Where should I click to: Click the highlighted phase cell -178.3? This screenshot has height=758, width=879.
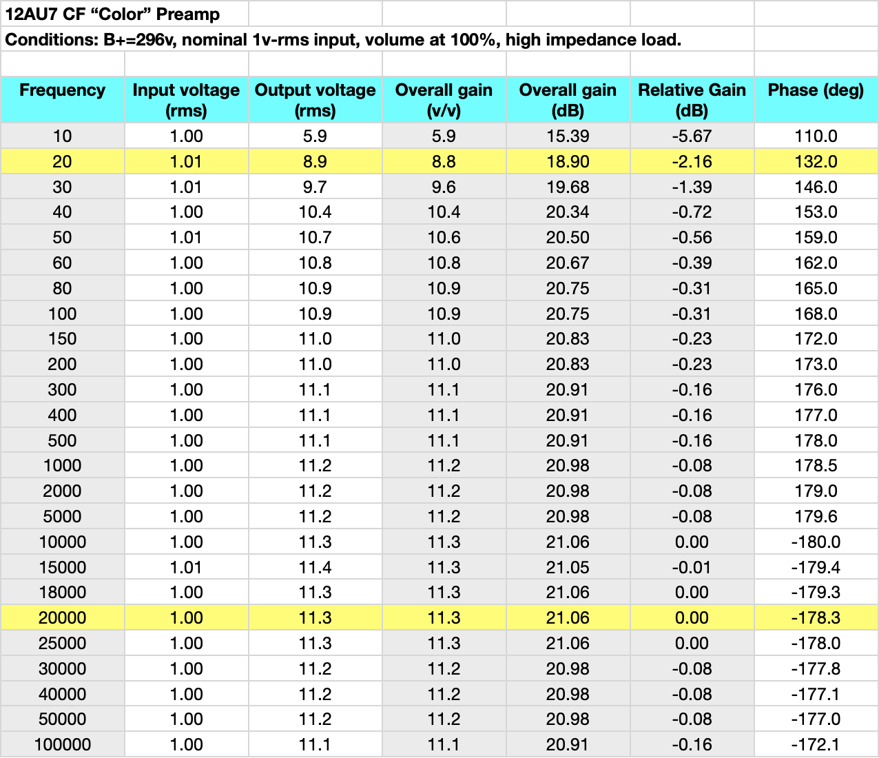[816, 617]
